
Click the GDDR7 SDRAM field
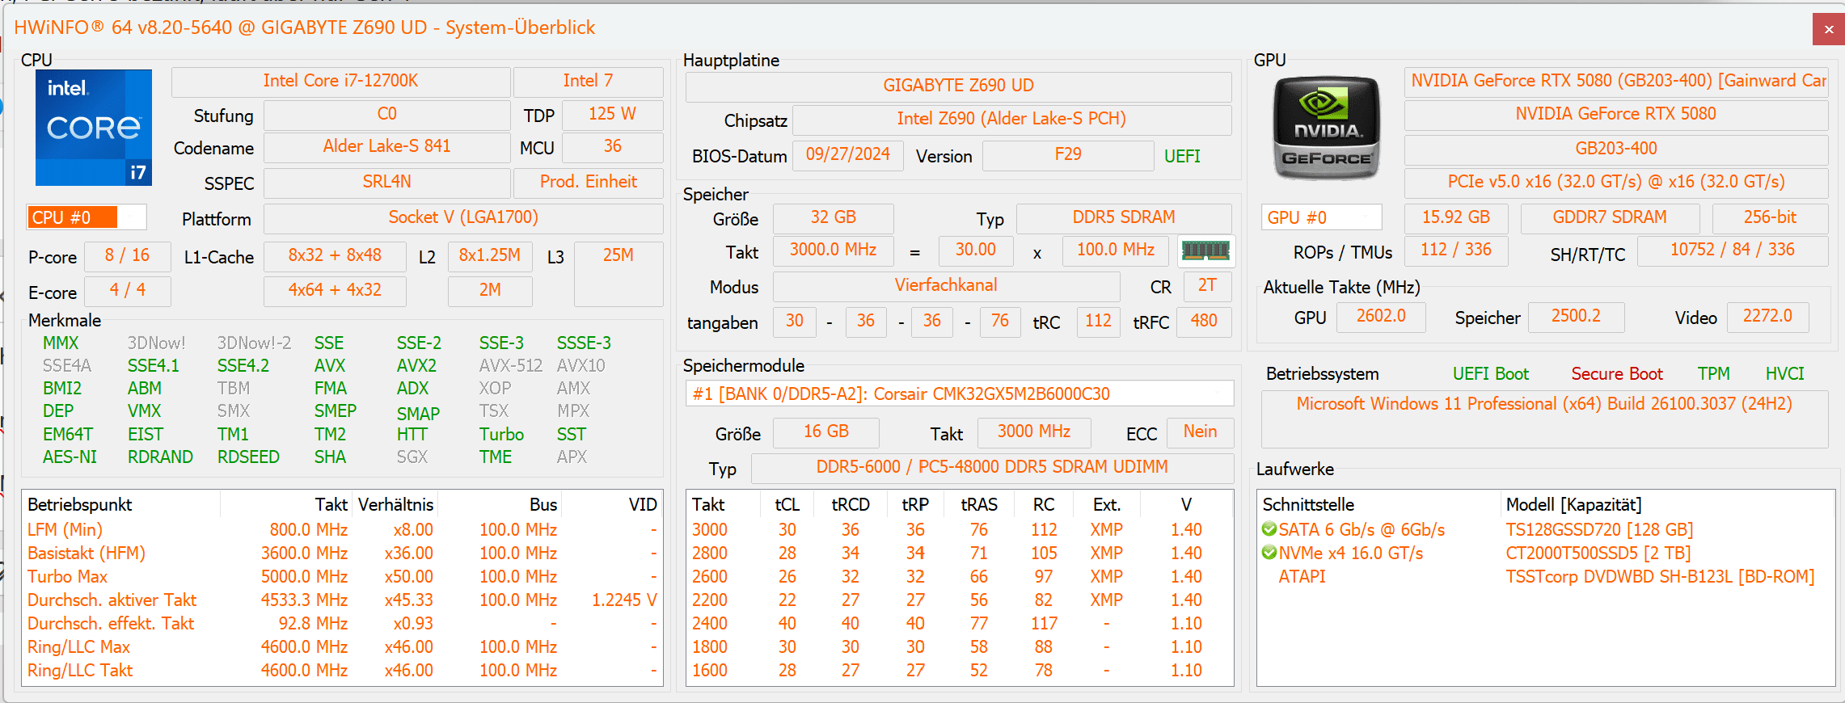1610,217
